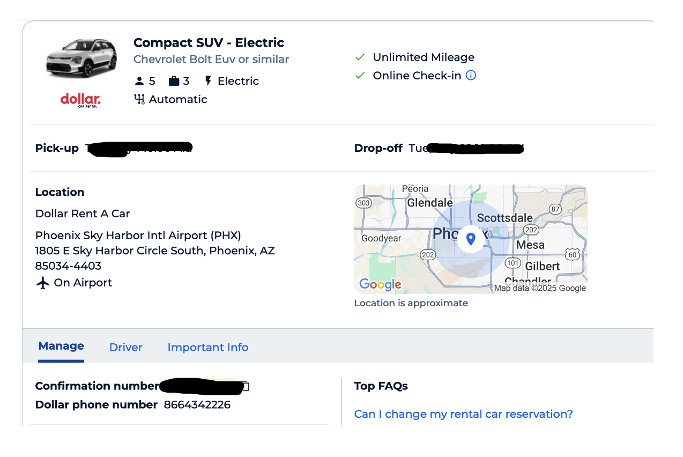The width and height of the screenshot is (683, 457).
Task: Click the Google logo on map
Action: click(380, 284)
